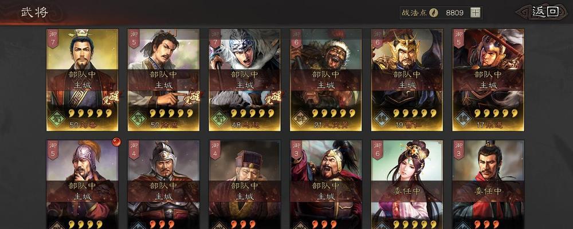Click the 蜀 faction badge on 刘备
This screenshot has width=573, height=229.
[x=57, y=118]
